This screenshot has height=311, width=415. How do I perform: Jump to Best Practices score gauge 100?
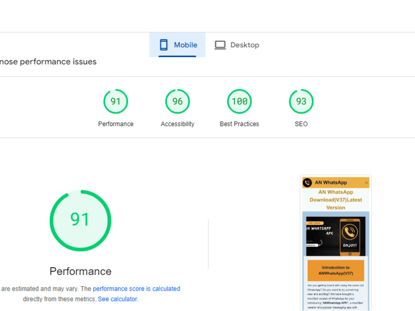pos(239,101)
